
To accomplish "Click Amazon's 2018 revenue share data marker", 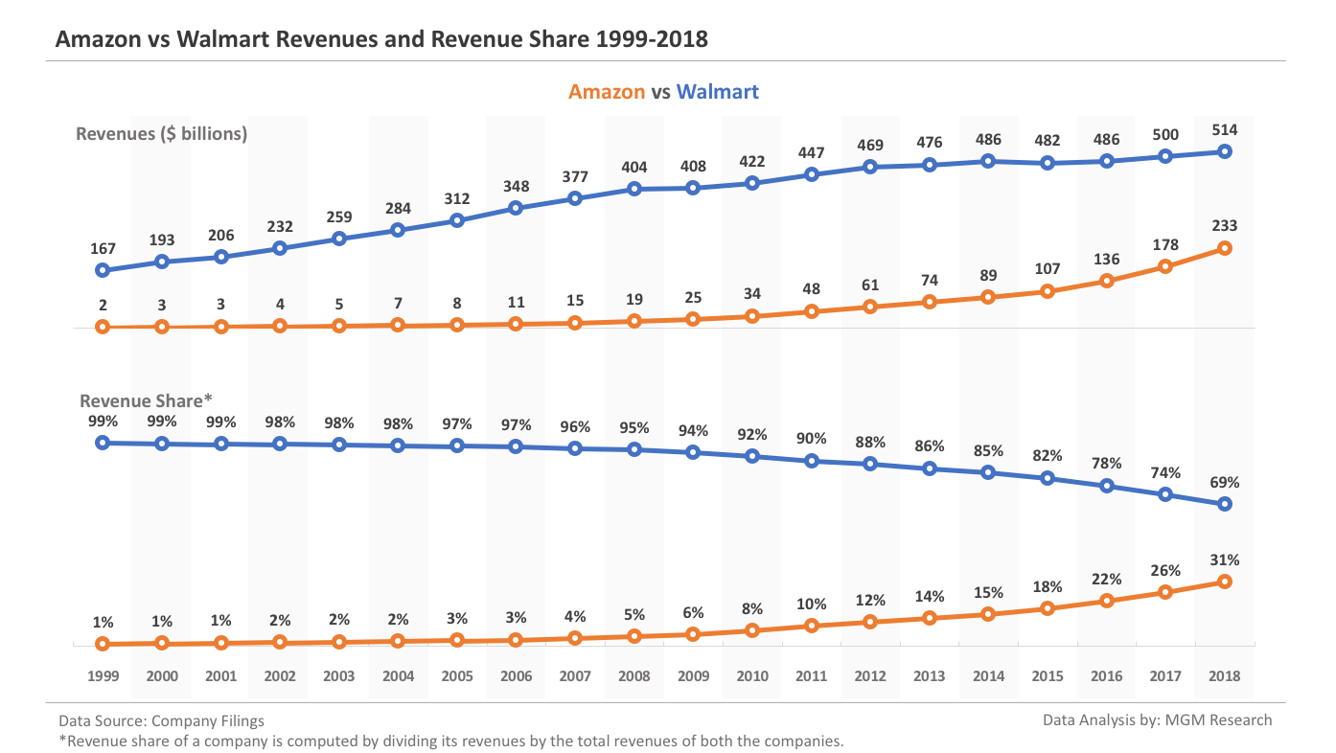I will click(x=1225, y=582).
